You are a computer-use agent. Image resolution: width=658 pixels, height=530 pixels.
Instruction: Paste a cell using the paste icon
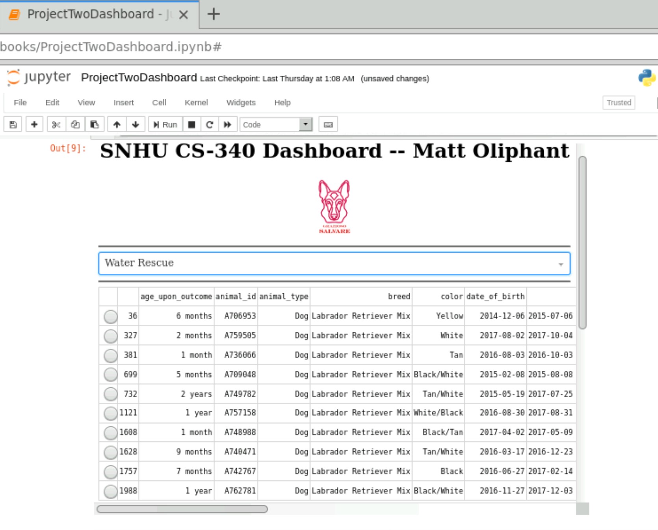click(94, 124)
